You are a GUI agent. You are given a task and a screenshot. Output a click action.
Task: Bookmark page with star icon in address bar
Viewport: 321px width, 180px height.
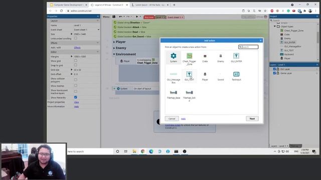tap(265, 11)
